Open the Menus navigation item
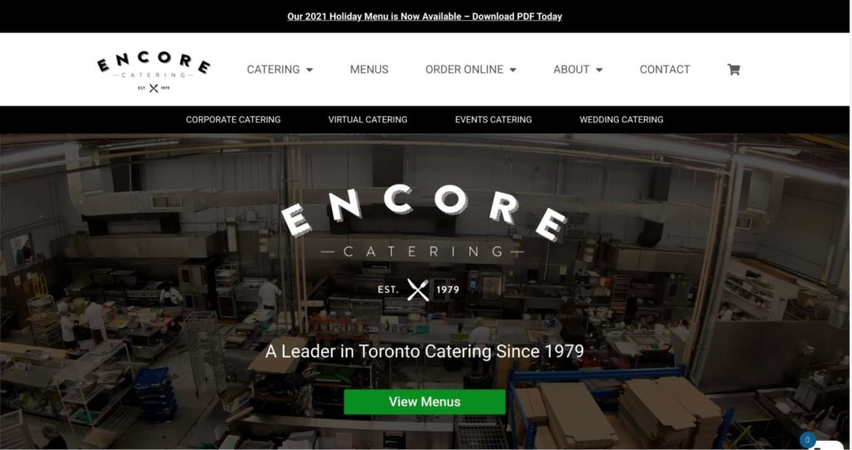The height and width of the screenshot is (450, 852). click(369, 70)
